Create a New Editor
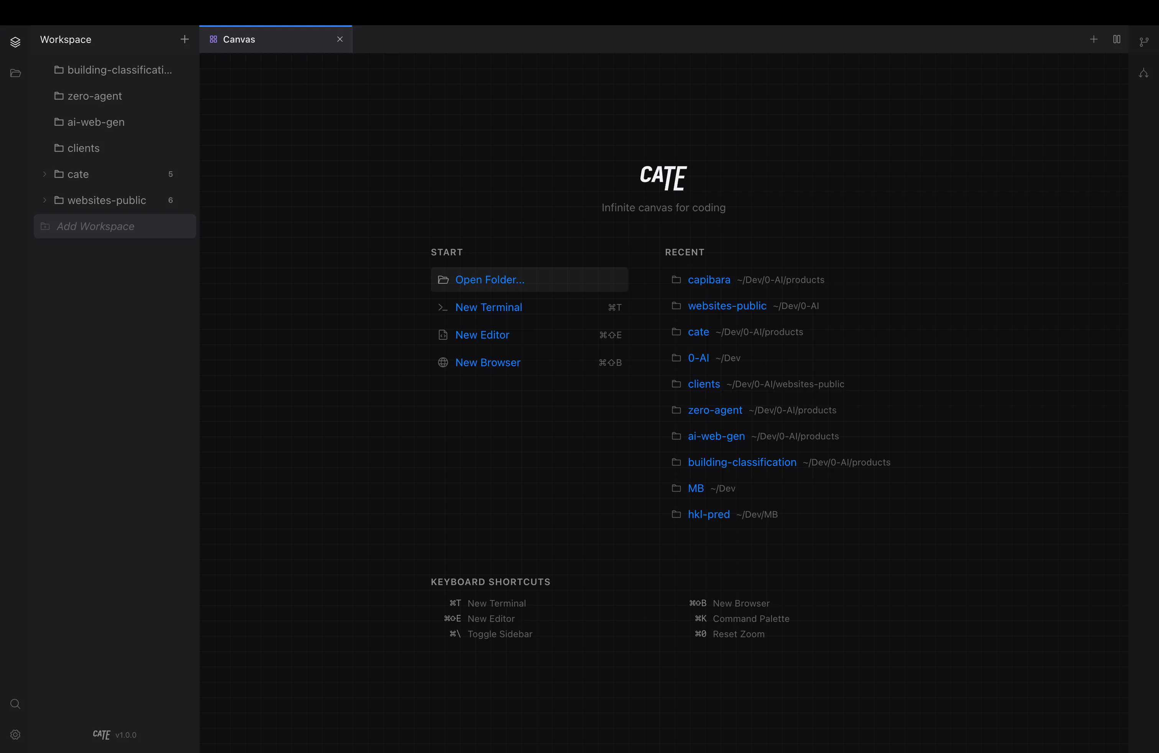1159x753 pixels. (529, 335)
